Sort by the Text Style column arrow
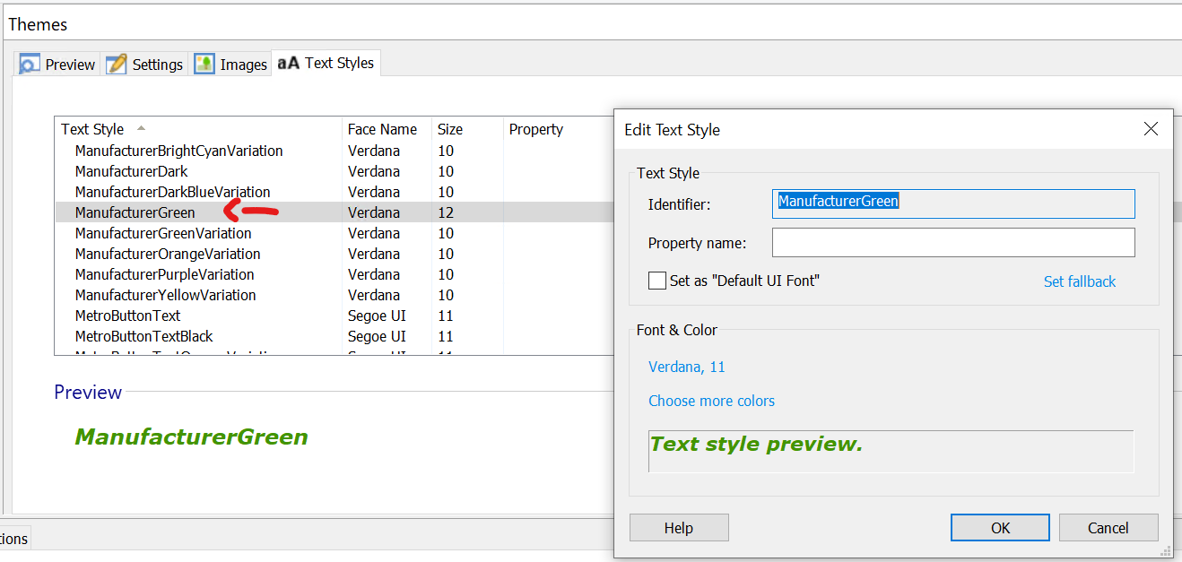 [x=141, y=129]
